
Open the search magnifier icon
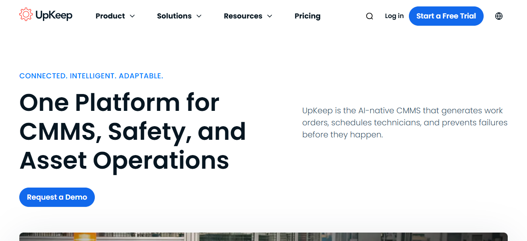370,16
